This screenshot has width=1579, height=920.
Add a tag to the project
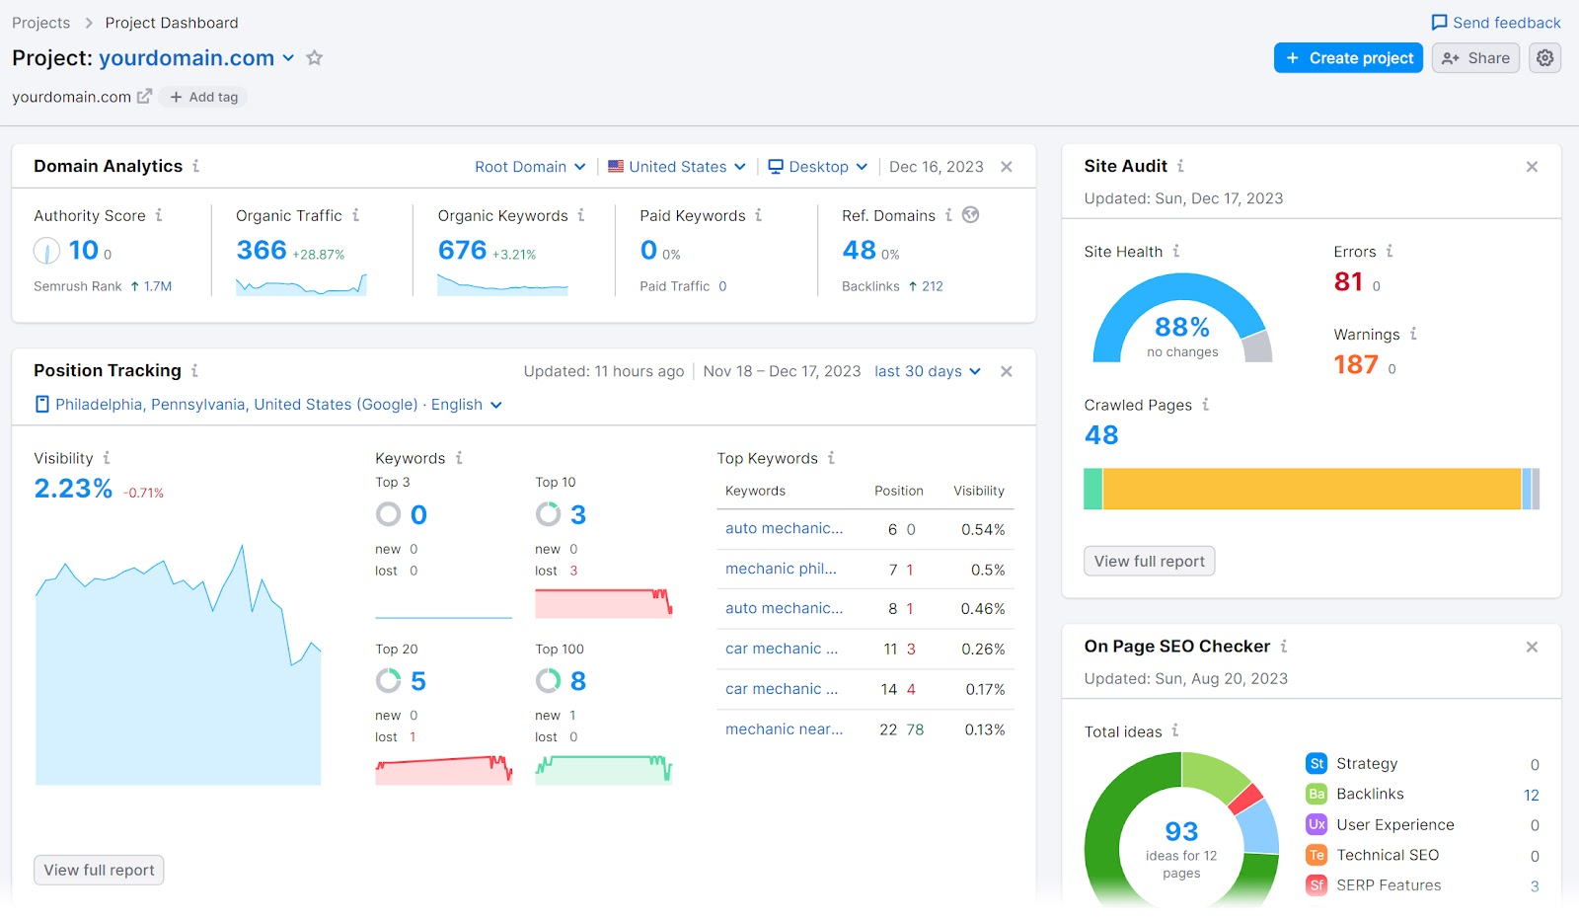tap(204, 97)
